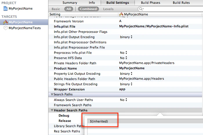Select the Product Name setting

[x=65, y=68]
